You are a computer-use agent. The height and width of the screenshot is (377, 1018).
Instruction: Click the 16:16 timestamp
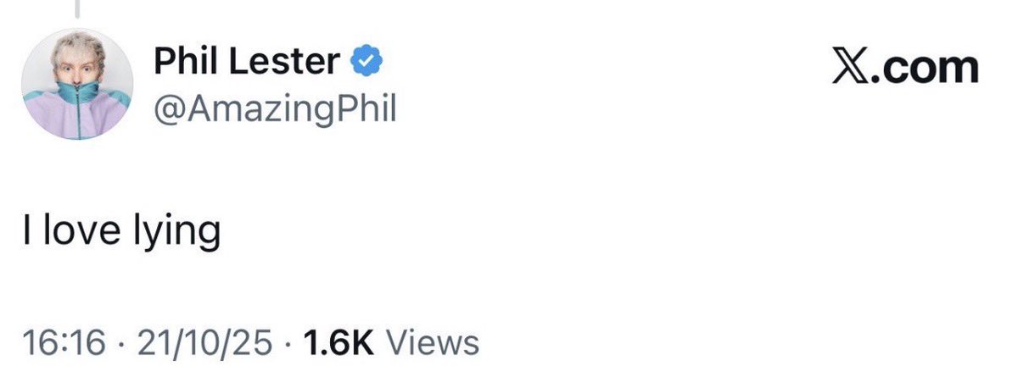(x=64, y=343)
